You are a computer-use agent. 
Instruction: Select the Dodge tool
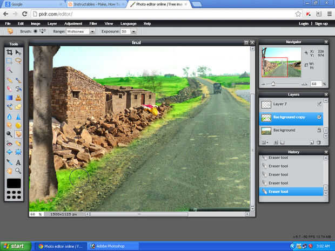[x=9, y=134]
